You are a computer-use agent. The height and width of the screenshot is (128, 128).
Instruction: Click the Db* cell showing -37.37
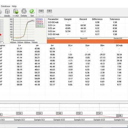(x=102, y=60)
